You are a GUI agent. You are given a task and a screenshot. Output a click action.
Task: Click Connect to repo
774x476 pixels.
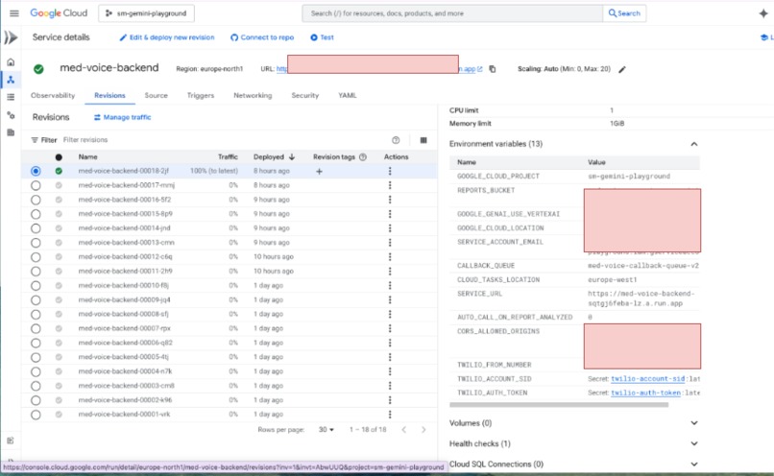coord(262,37)
